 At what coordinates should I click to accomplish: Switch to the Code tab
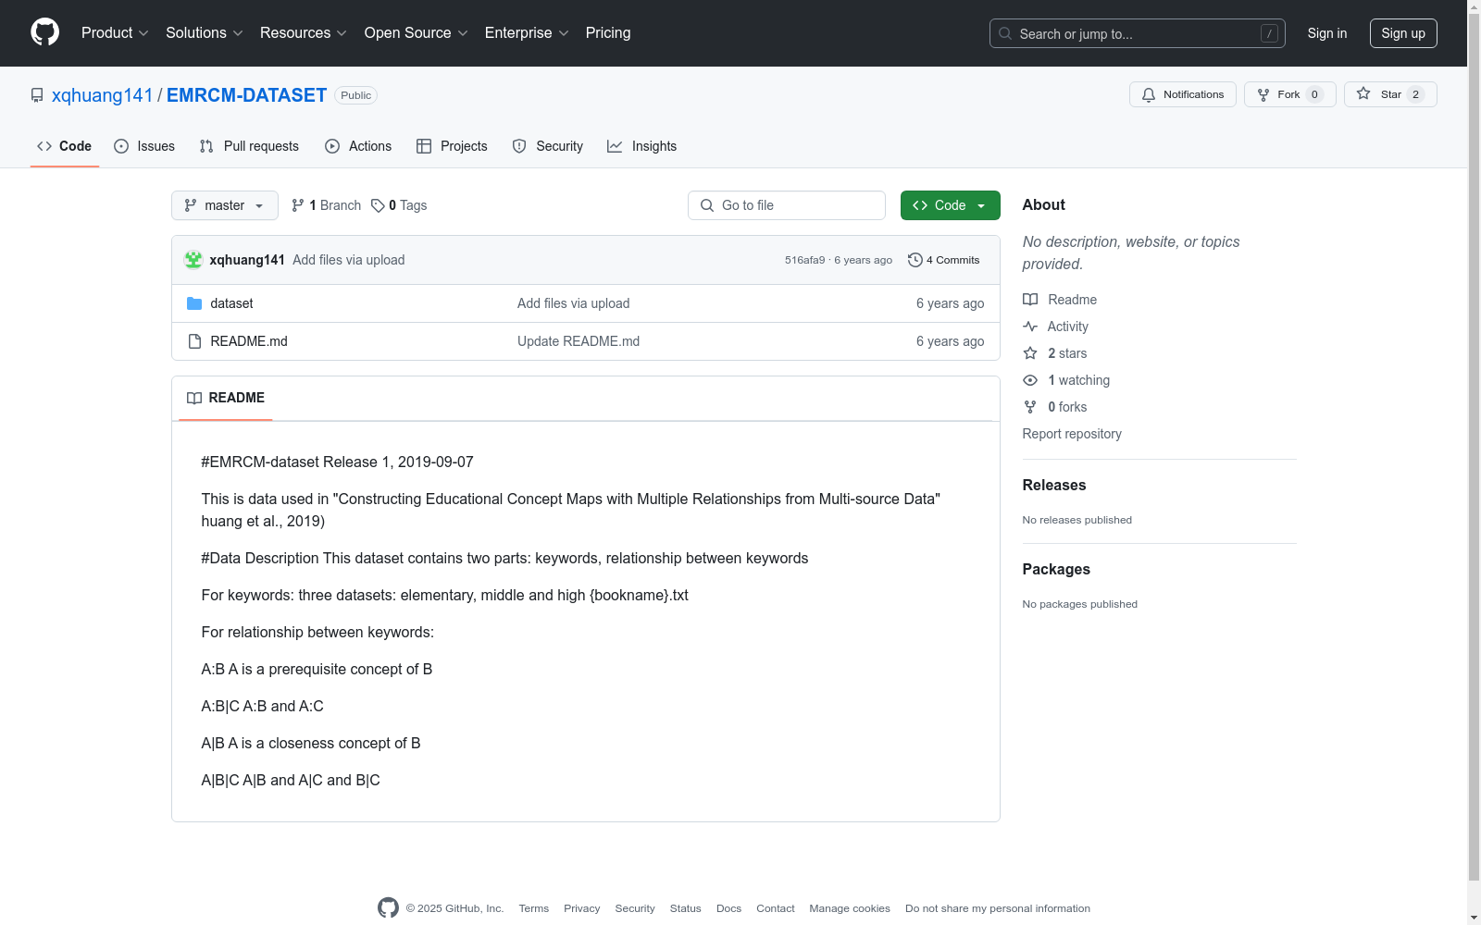tap(65, 146)
